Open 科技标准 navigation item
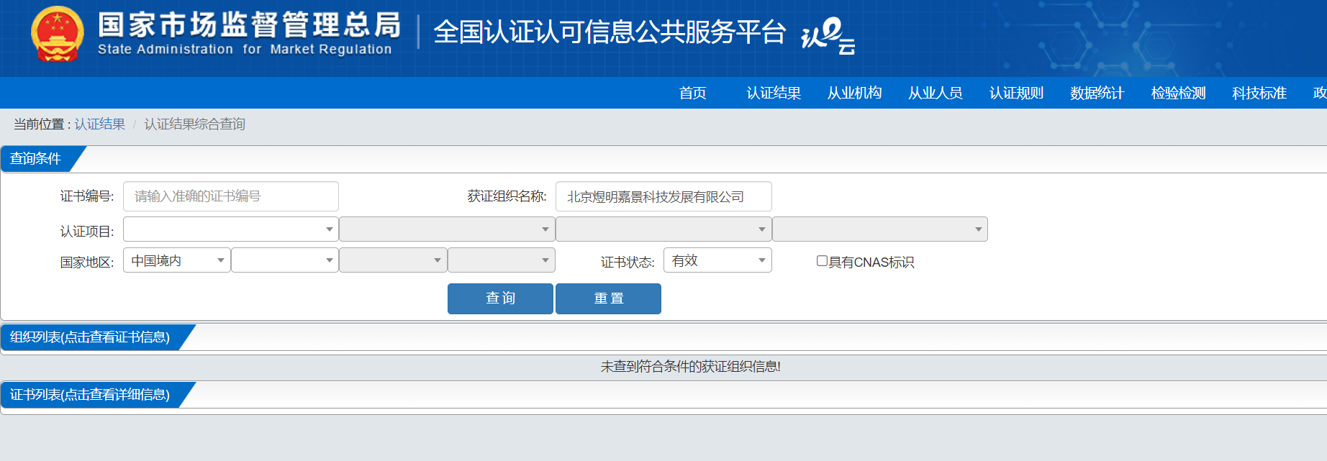 [1259, 93]
